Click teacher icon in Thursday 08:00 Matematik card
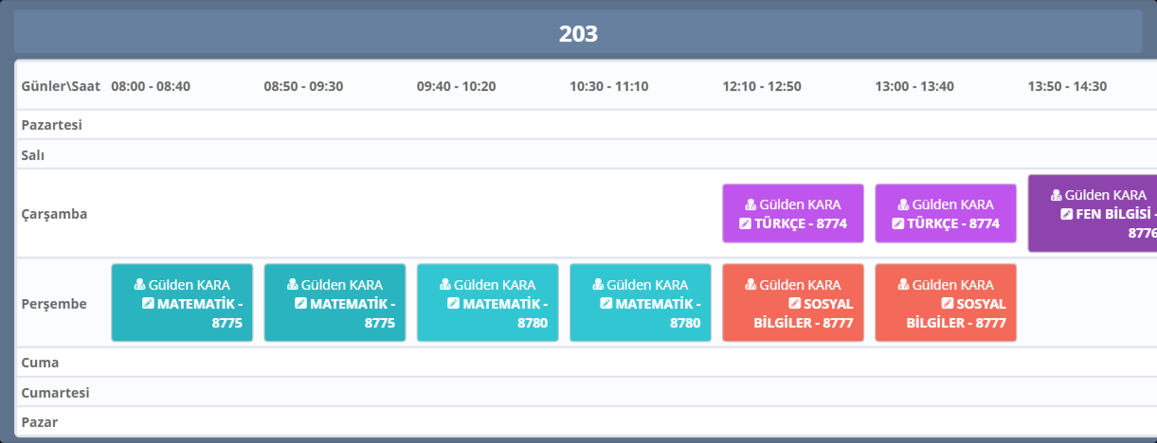1157x443 pixels. (139, 285)
